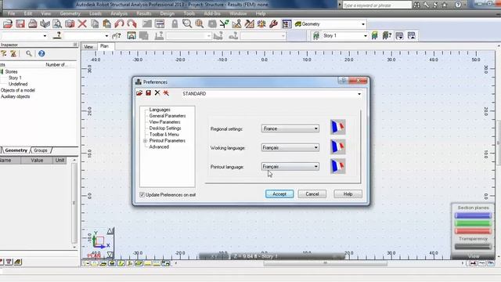Click the Move one story up icon

pos(412,36)
